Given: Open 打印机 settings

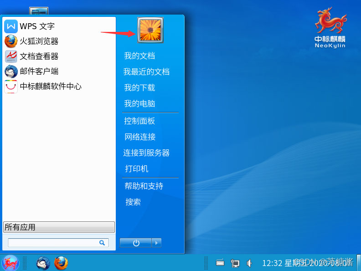Looking at the screenshot, I should [137, 169].
